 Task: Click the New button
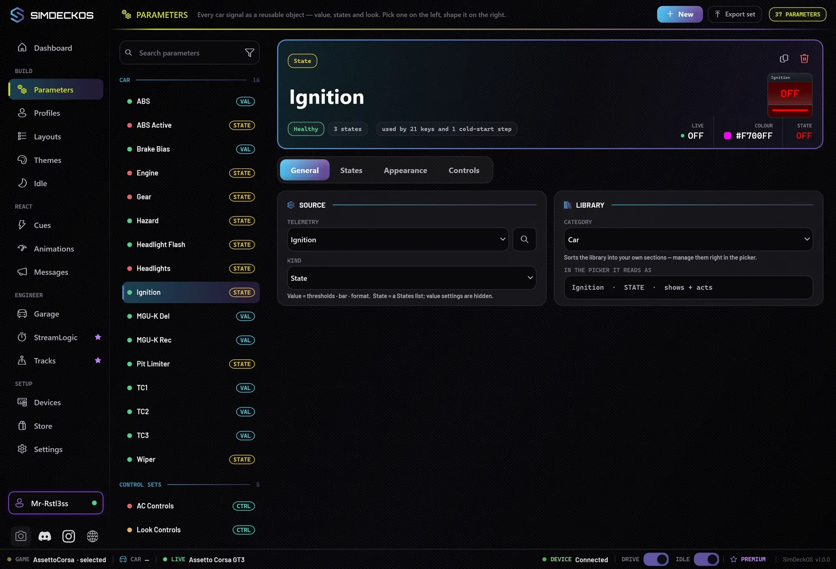tap(680, 14)
